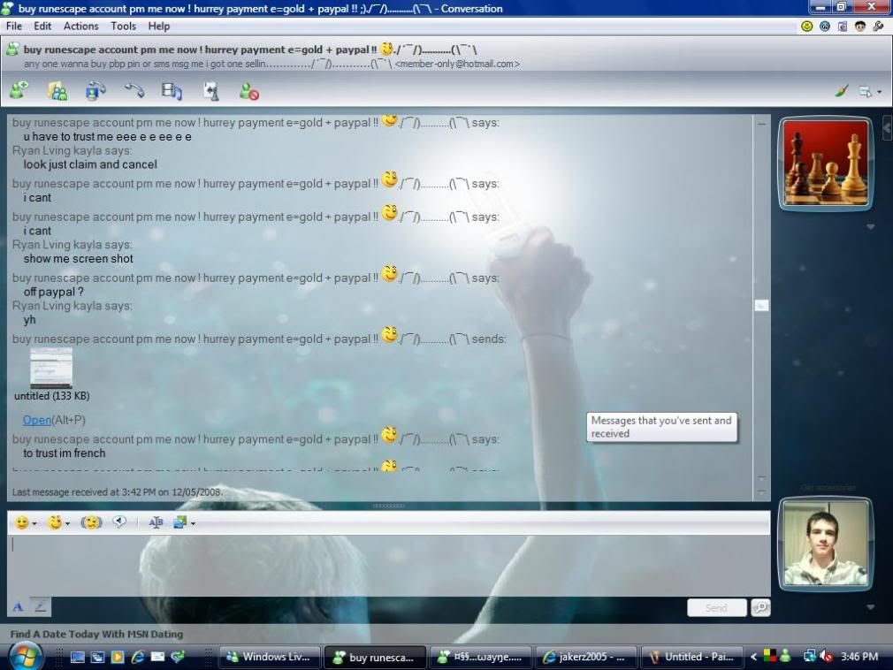Collapse the display picture side panel handle
893x670 pixels.
coord(888,128)
